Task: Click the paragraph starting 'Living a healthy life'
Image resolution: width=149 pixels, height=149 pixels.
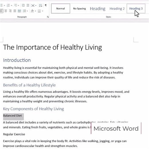Action: (x=66, y=97)
